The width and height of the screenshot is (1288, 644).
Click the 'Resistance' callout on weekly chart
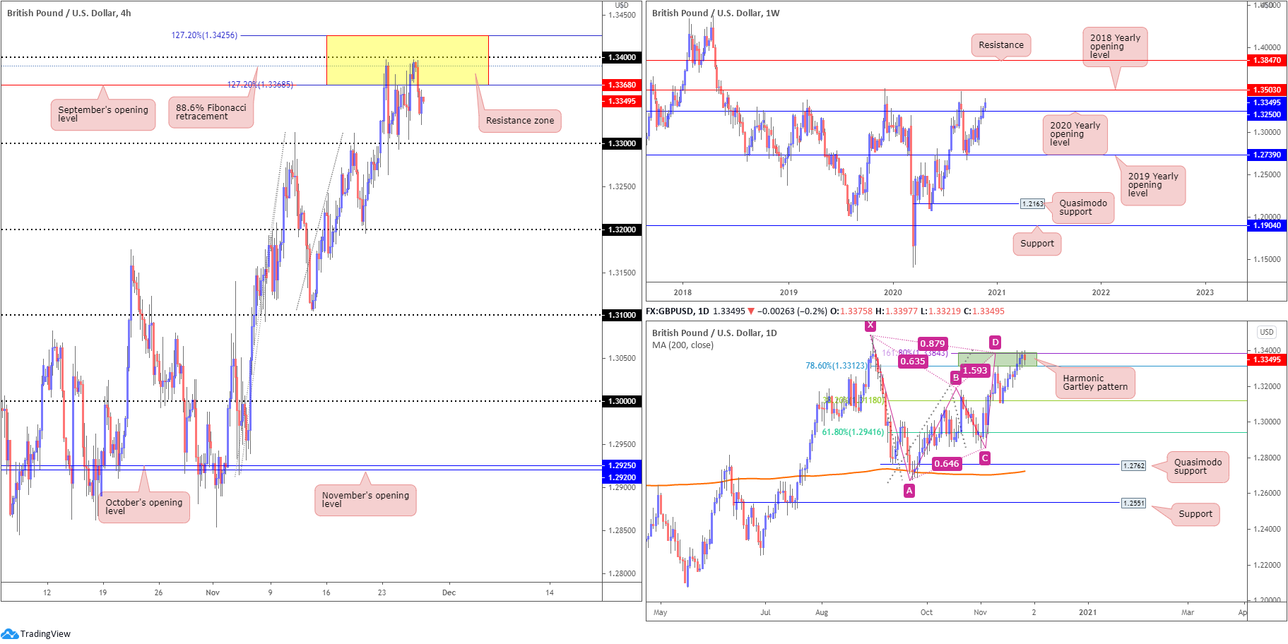pos(1001,45)
